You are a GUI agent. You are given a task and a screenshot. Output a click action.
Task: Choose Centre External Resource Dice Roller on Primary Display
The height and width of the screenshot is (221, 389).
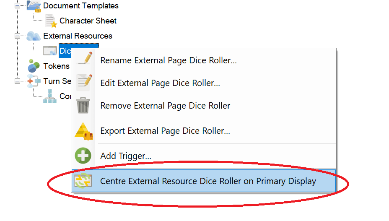point(208,181)
